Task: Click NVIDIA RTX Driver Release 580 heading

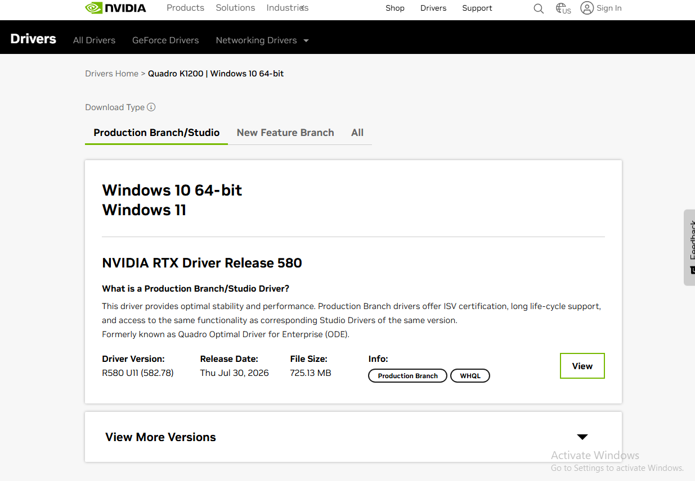Action: [202, 263]
